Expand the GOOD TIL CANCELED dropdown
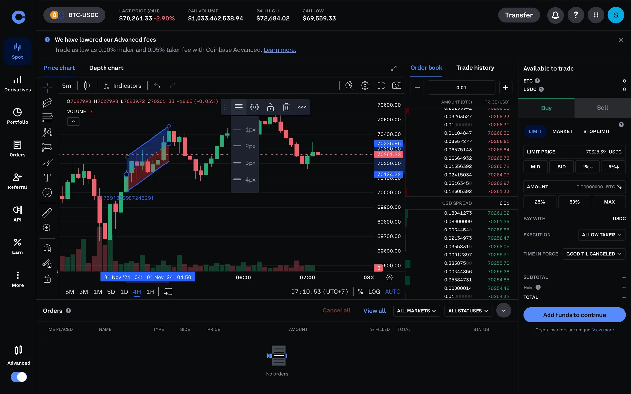This screenshot has height=394, width=631. 593,254
